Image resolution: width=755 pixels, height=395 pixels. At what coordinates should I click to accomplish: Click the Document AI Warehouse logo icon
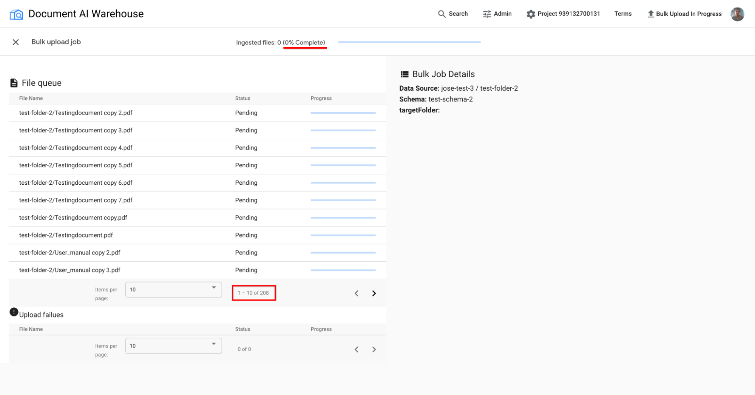[16, 14]
